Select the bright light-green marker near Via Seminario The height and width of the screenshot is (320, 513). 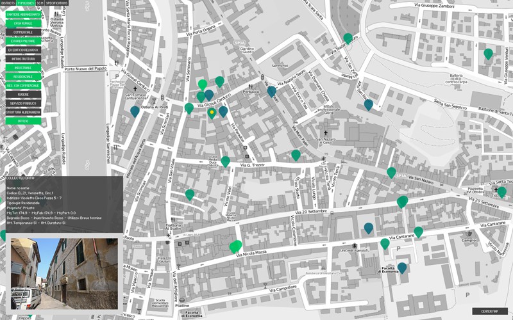203,84
